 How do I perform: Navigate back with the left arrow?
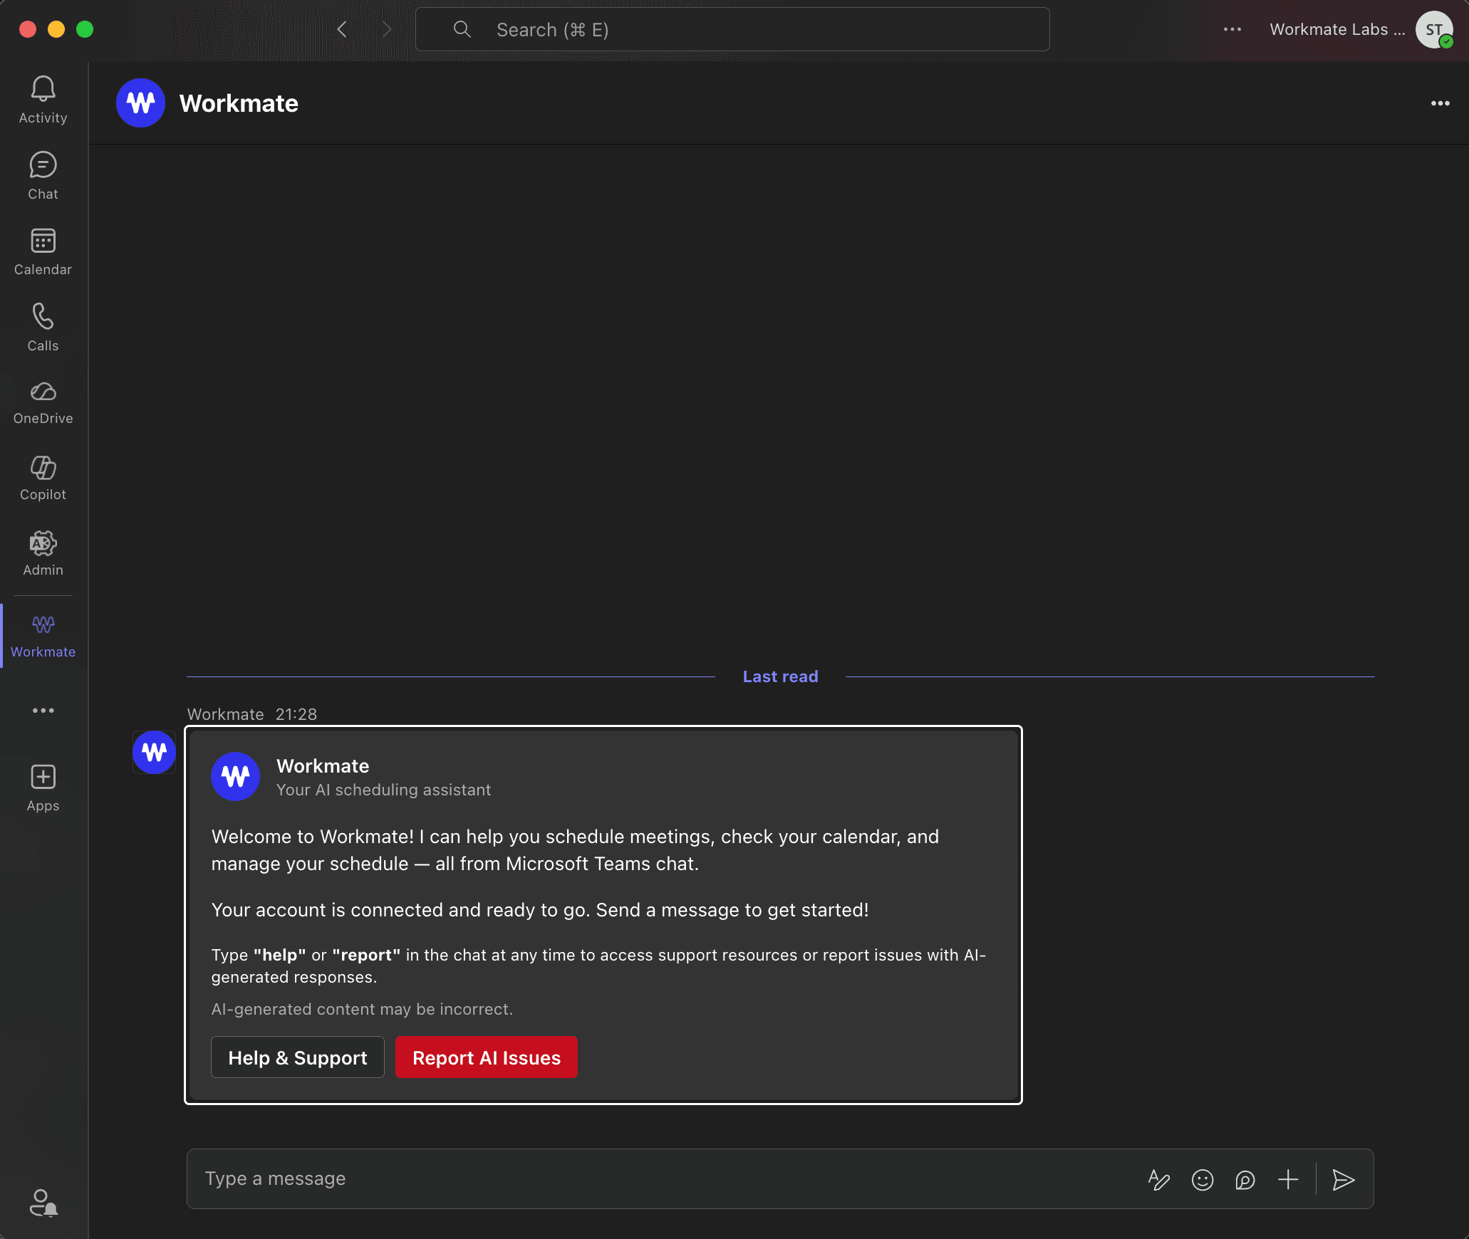tap(342, 29)
